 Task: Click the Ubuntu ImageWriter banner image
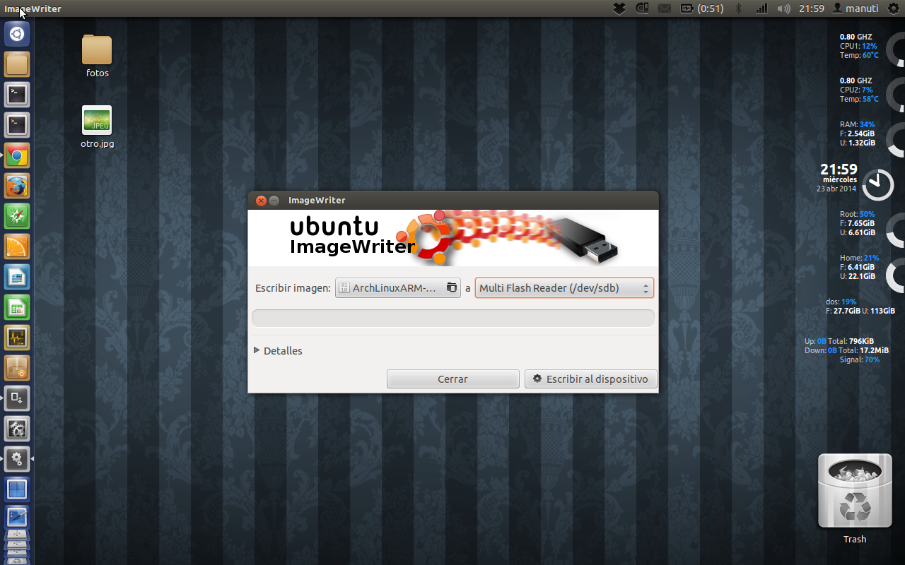[453, 238]
